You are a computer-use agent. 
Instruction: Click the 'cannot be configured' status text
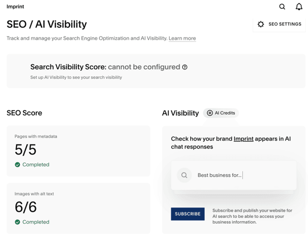pos(144,67)
